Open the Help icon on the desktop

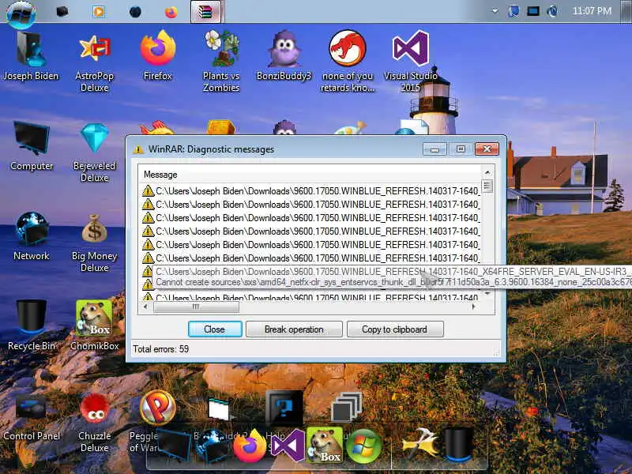pyautogui.click(x=284, y=408)
